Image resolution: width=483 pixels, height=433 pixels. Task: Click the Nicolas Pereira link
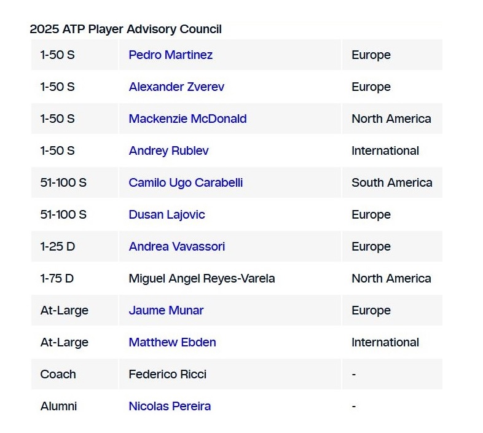click(x=170, y=406)
